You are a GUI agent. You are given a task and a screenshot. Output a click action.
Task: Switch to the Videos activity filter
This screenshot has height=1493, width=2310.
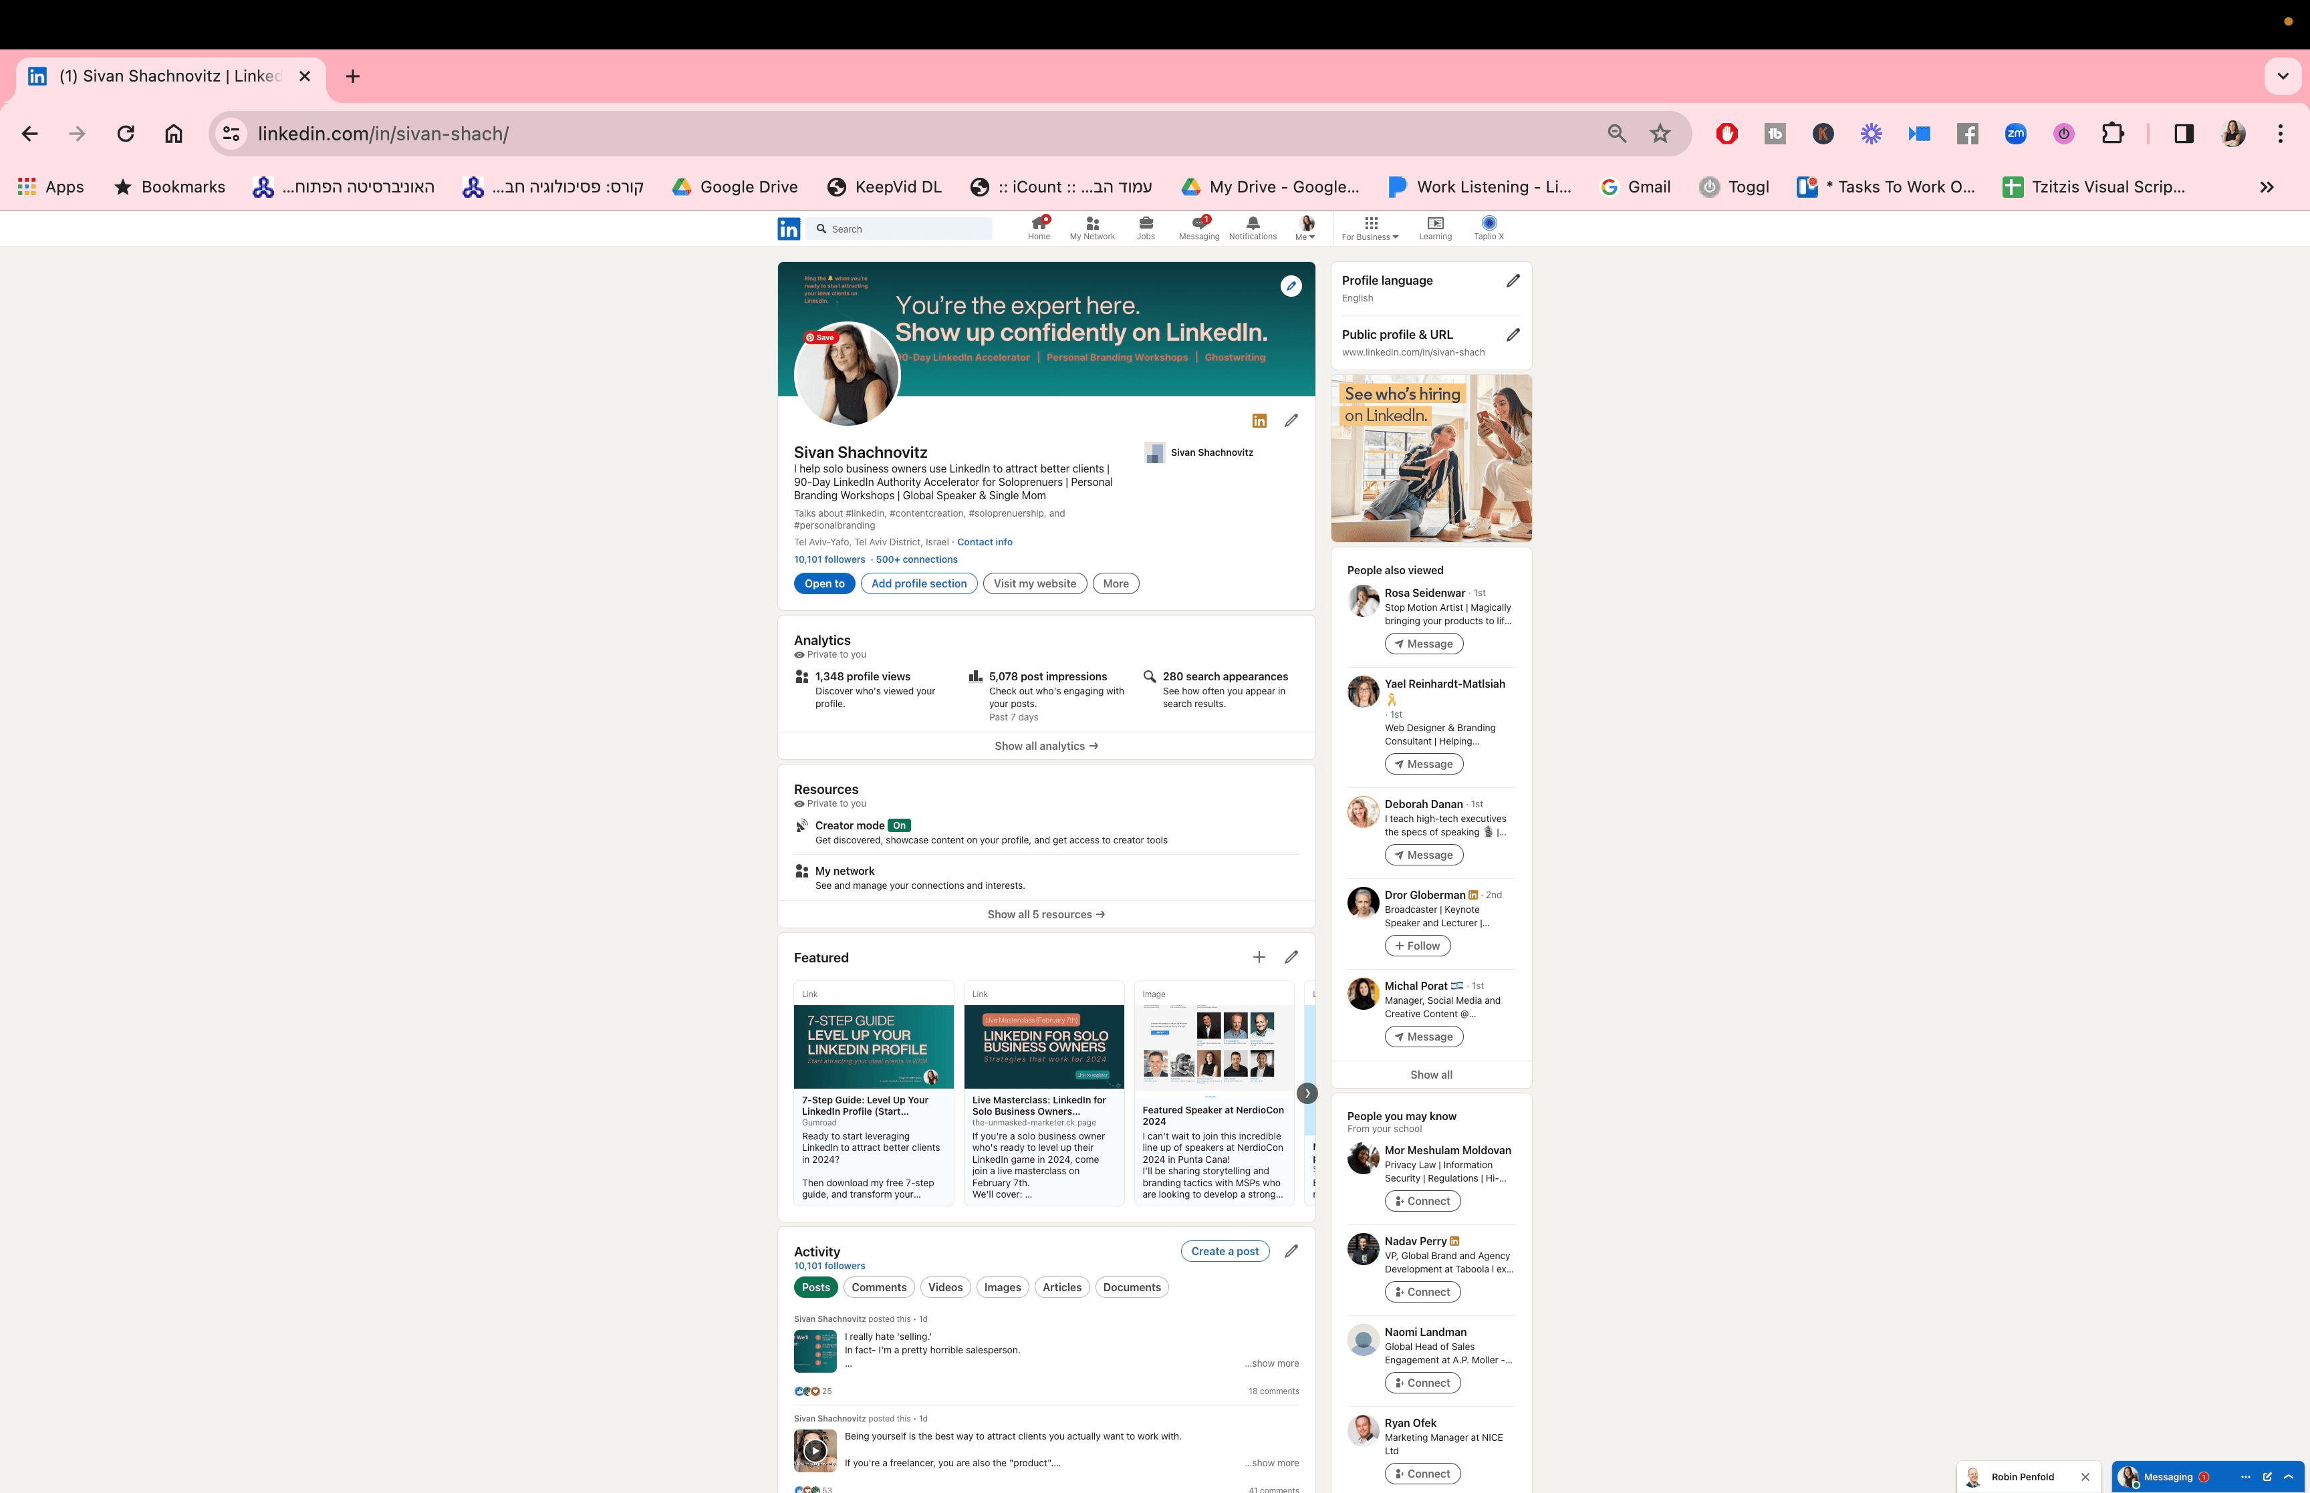coord(945,1287)
